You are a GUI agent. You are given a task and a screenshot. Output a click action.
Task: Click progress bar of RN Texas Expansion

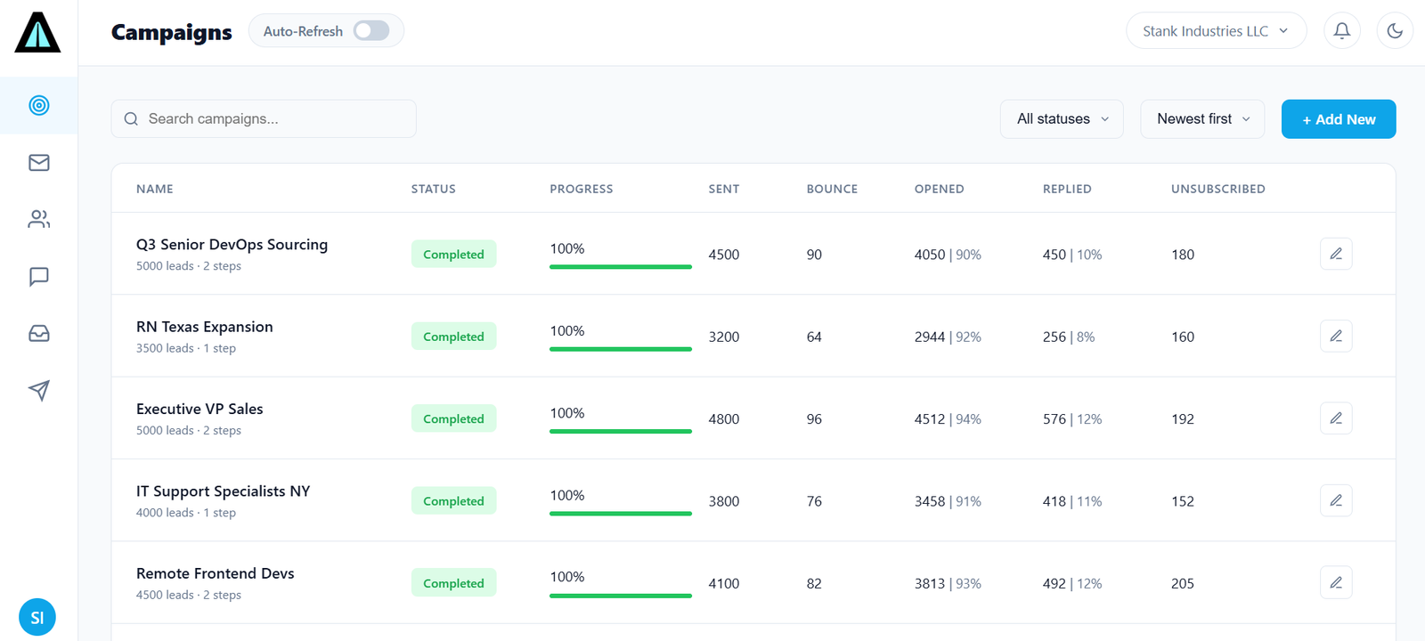click(x=621, y=349)
